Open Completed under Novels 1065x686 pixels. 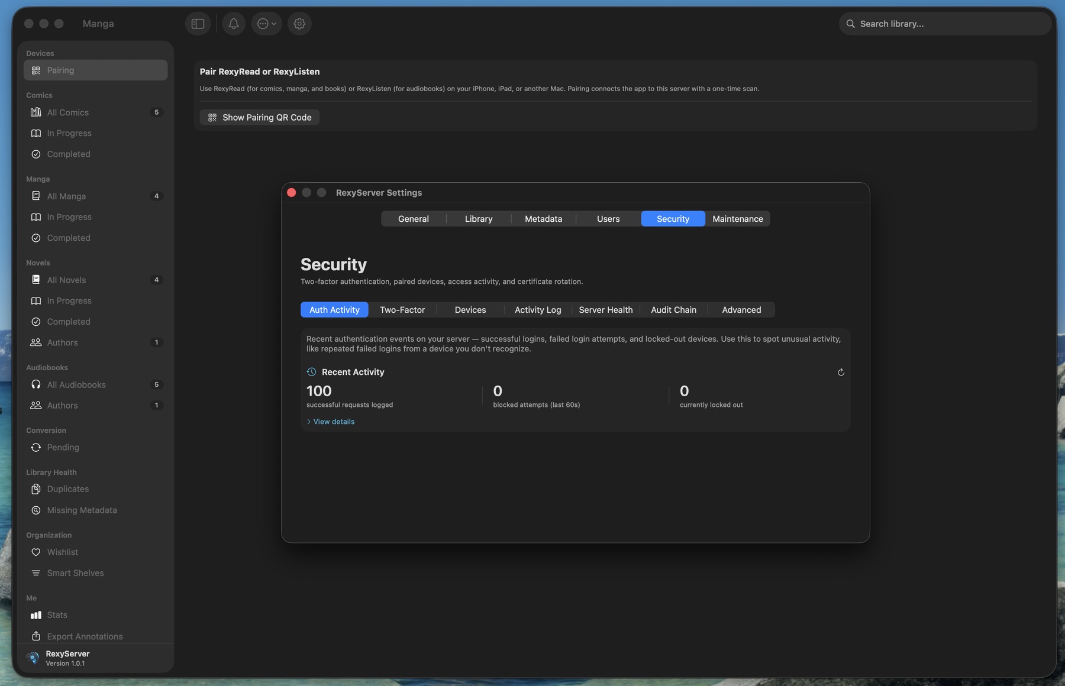click(x=95, y=322)
